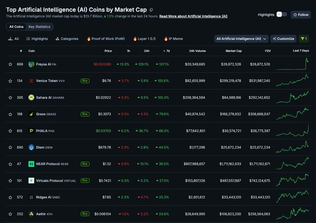The image size is (316, 223).
Task: Switch the Highlights toggle on
Action: tap(282, 14)
